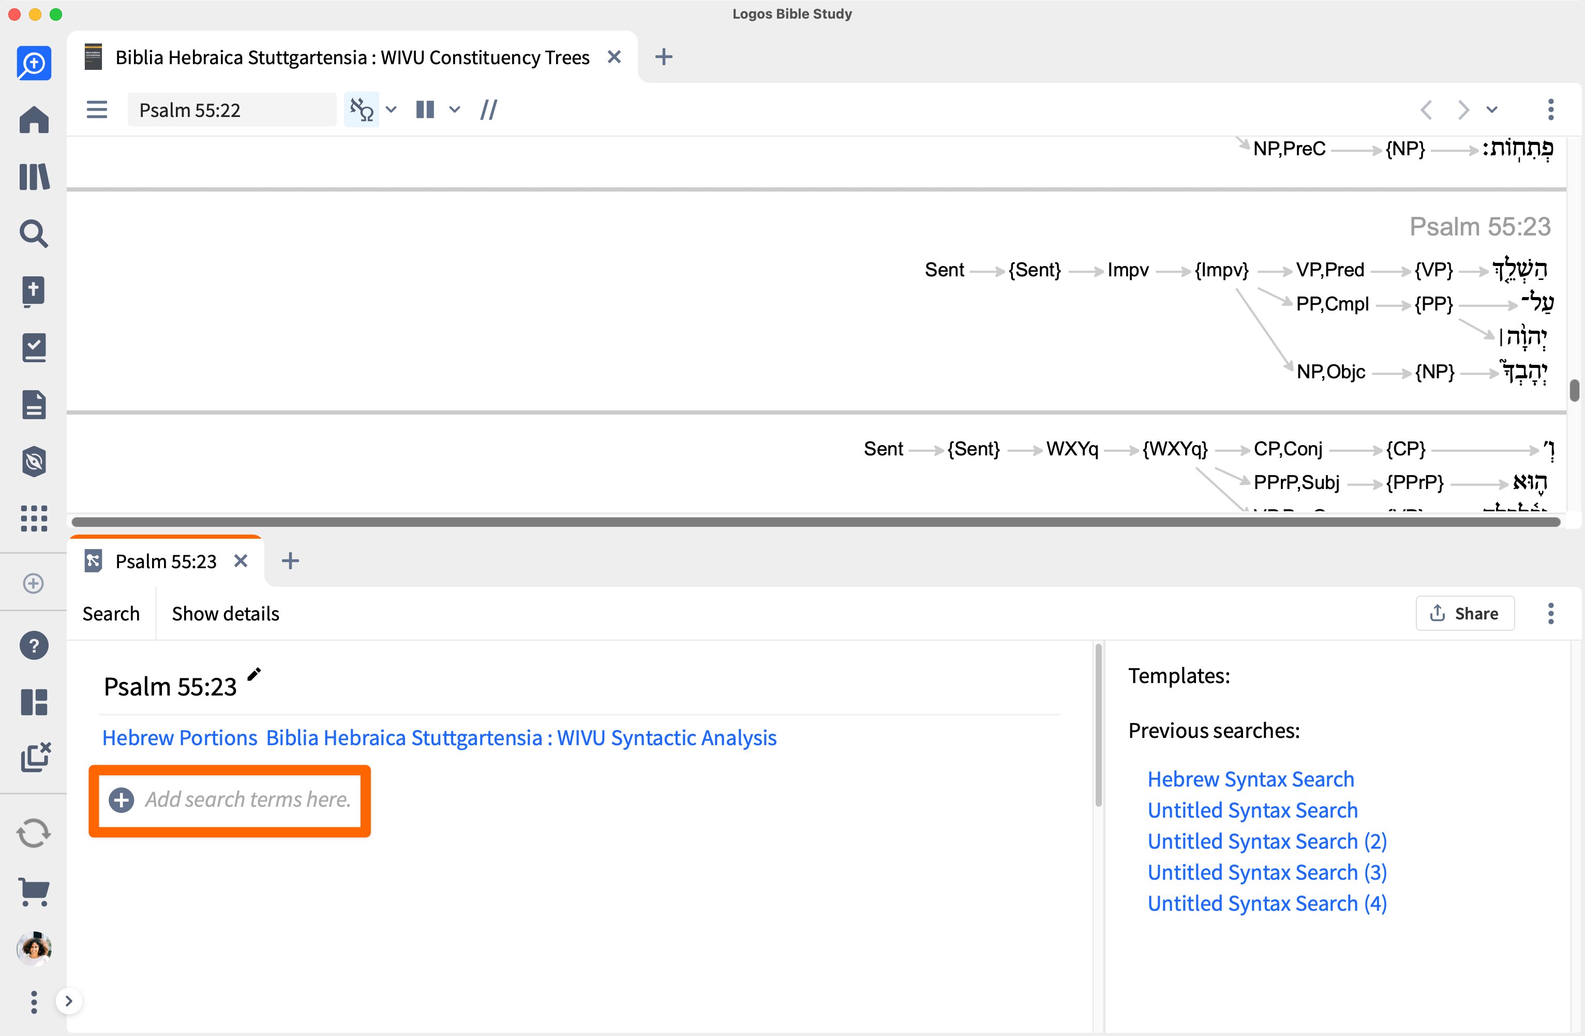Select the VP,Pred node in Psalm 55:23

[x=1330, y=270]
